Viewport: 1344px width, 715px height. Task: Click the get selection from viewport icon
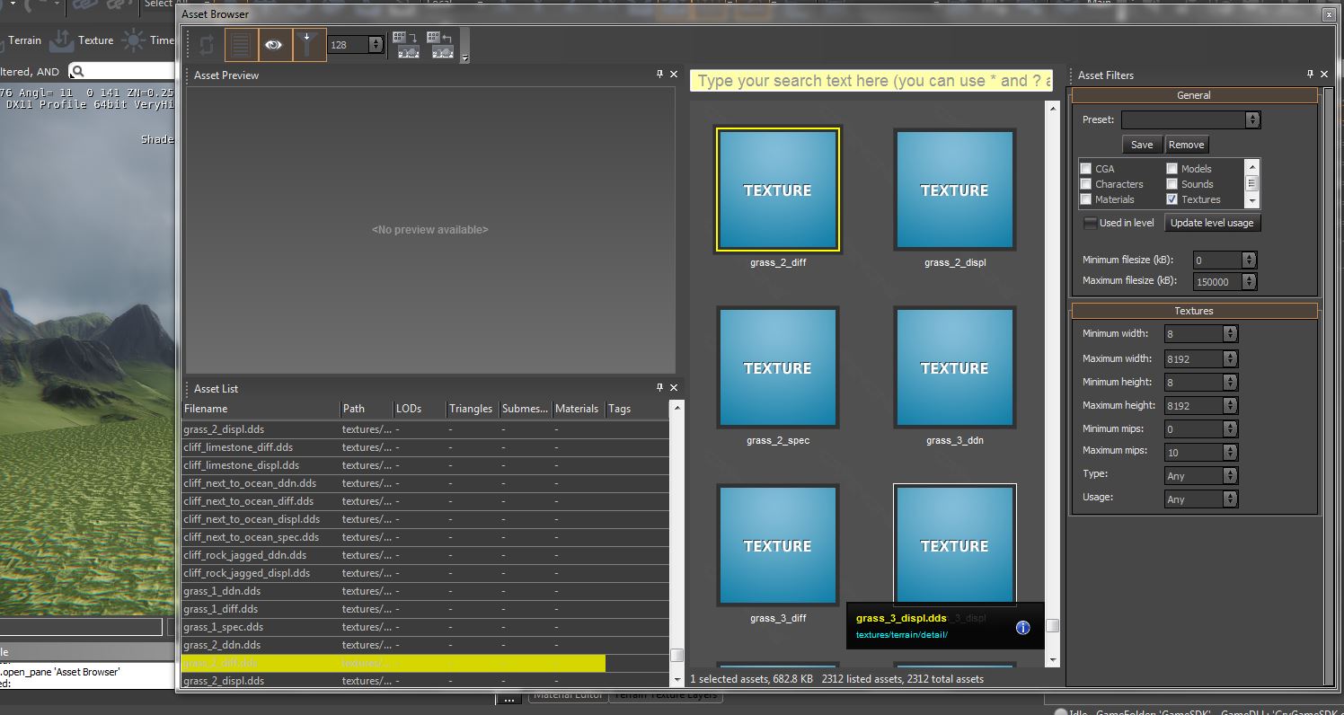pyautogui.click(x=441, y=45)
